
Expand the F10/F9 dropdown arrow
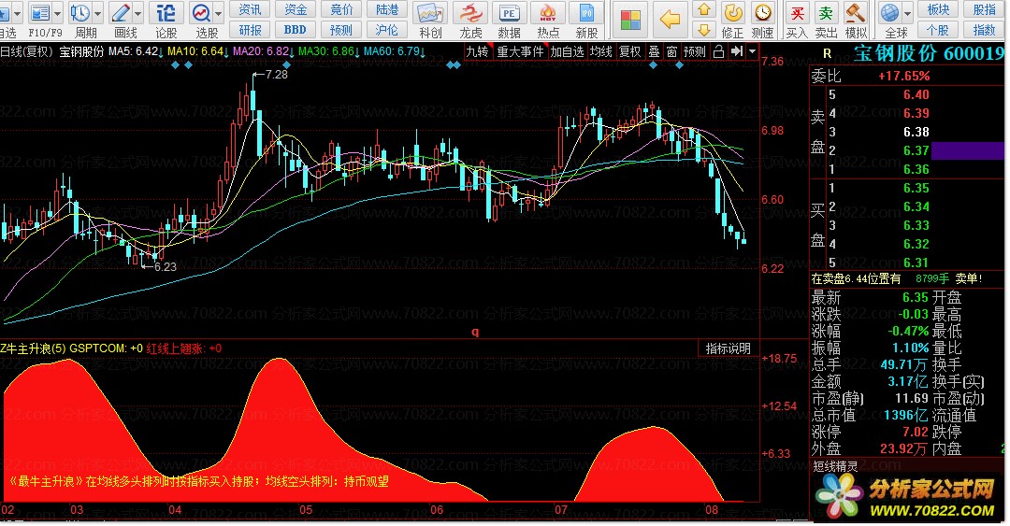coord(57,13)
